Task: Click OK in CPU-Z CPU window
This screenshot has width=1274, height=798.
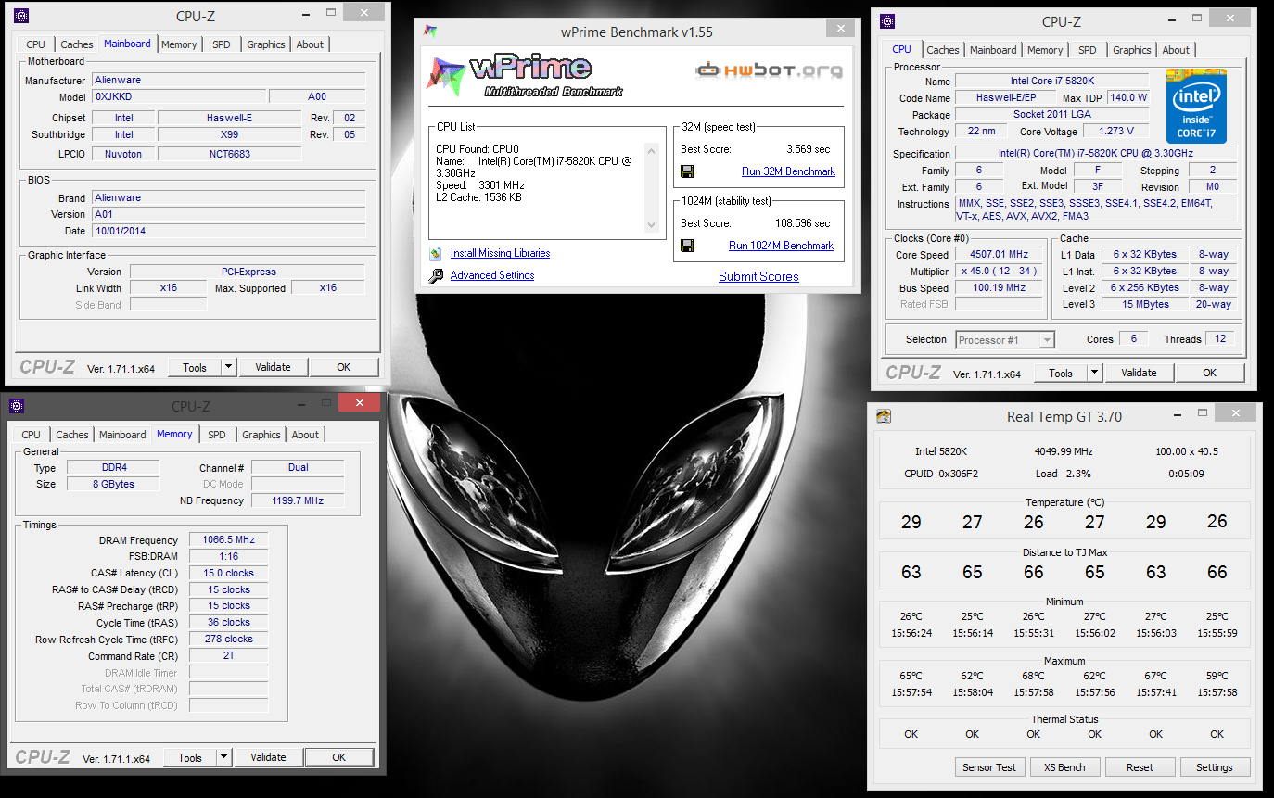Action: (x=1210, y=373)
